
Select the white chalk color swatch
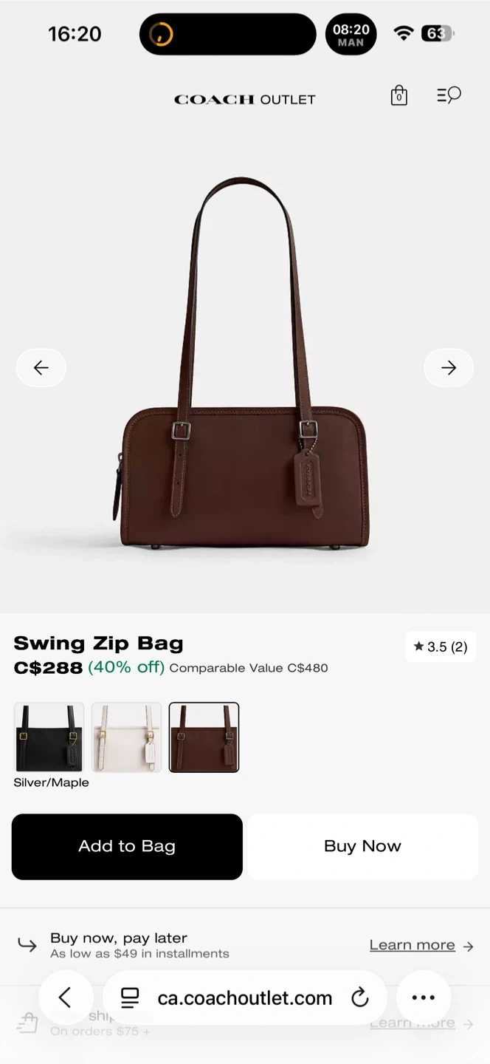tap(127, 737)
